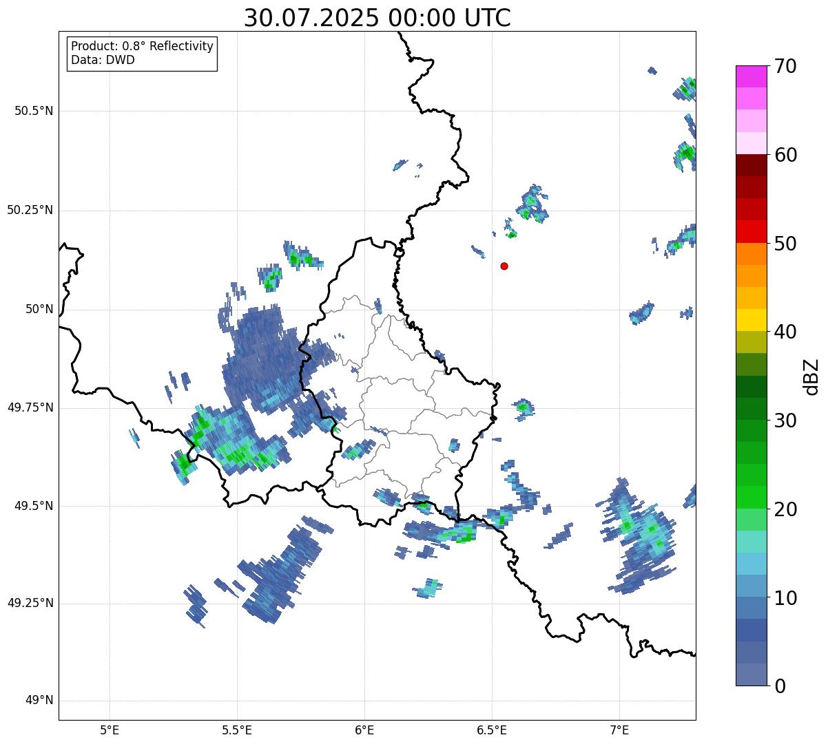Click the dark maroon swatch just below 60

pos(752,165)
